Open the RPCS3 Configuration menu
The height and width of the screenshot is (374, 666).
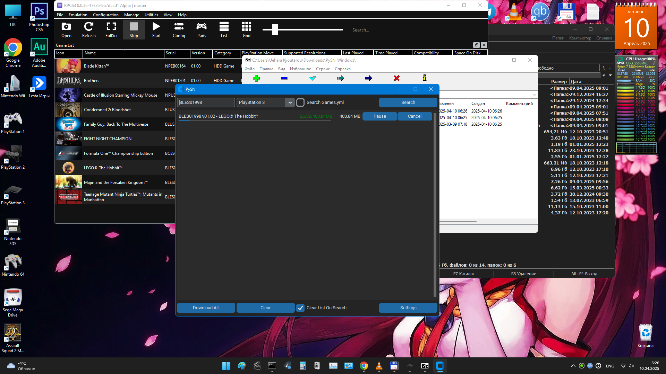(x=106, y=15)
